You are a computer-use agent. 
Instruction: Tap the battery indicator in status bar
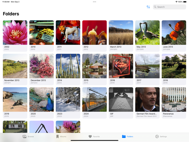pos(185,2)
